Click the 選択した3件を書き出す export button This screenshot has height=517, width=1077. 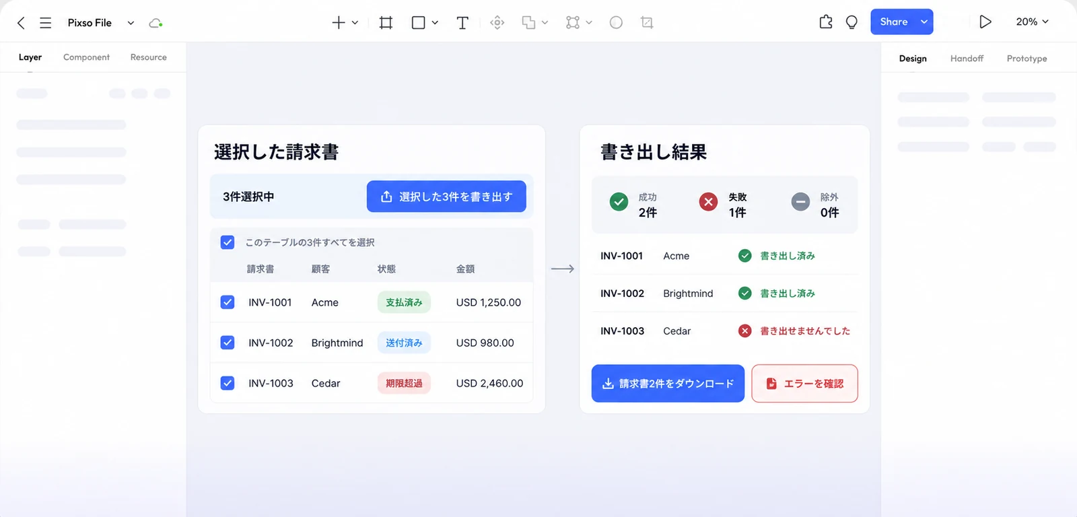tap(446, 197)
